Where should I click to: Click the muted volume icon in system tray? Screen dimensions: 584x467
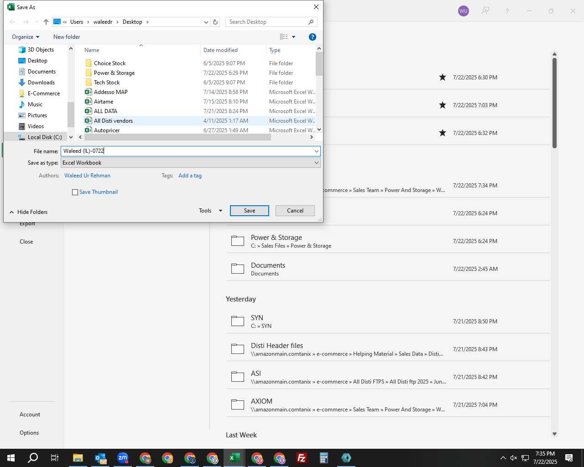point(514,458)
